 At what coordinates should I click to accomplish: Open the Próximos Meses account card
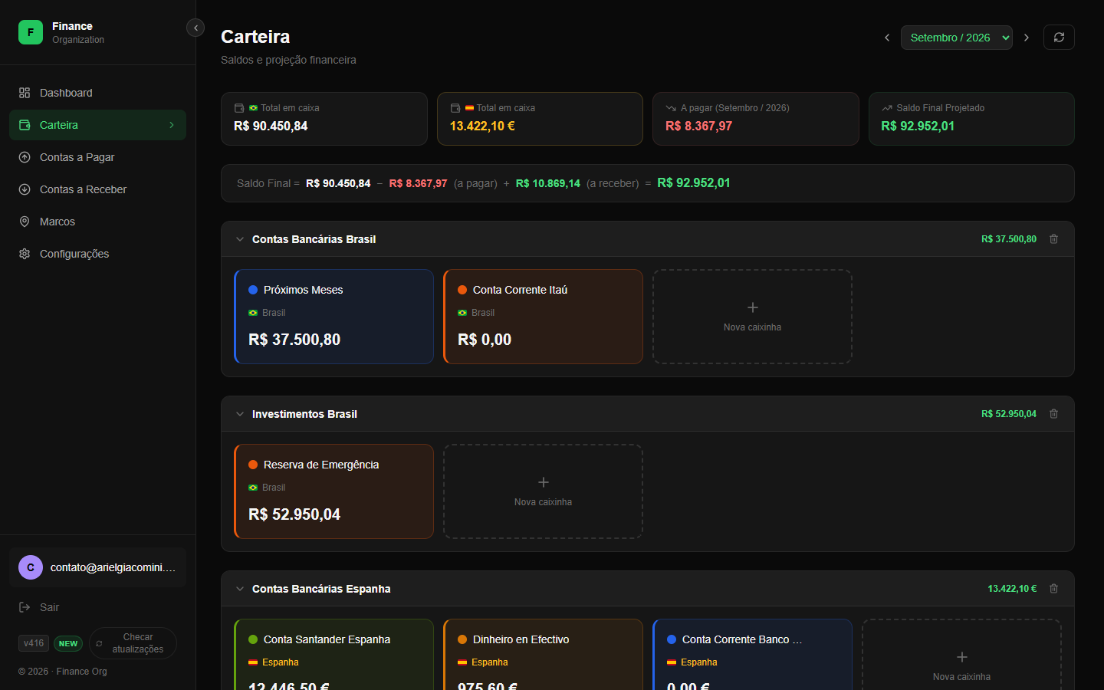[333, 317]
